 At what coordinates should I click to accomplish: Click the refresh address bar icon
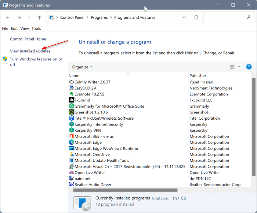pos(196,17)
